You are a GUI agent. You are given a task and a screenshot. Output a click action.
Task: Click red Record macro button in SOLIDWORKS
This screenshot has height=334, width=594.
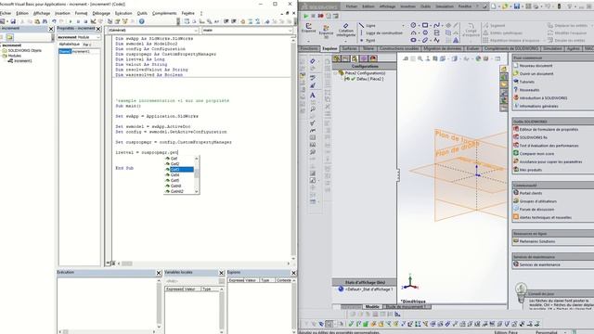point(320,16)
